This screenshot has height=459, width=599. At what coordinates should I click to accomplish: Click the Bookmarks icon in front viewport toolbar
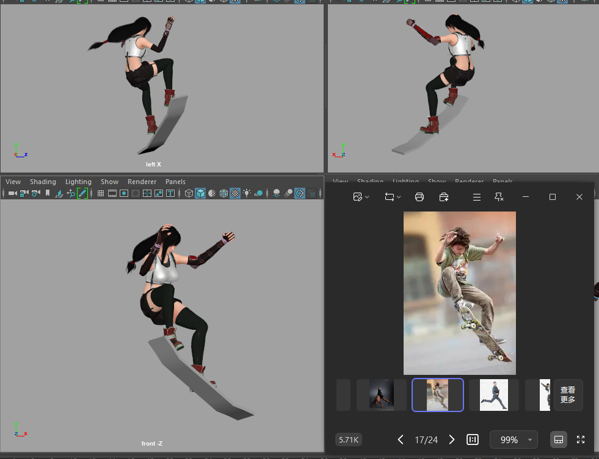click(48, 193)
